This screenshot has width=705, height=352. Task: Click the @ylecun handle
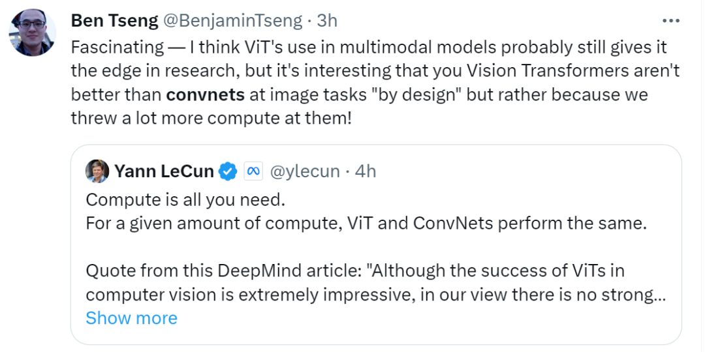[305, 171]
